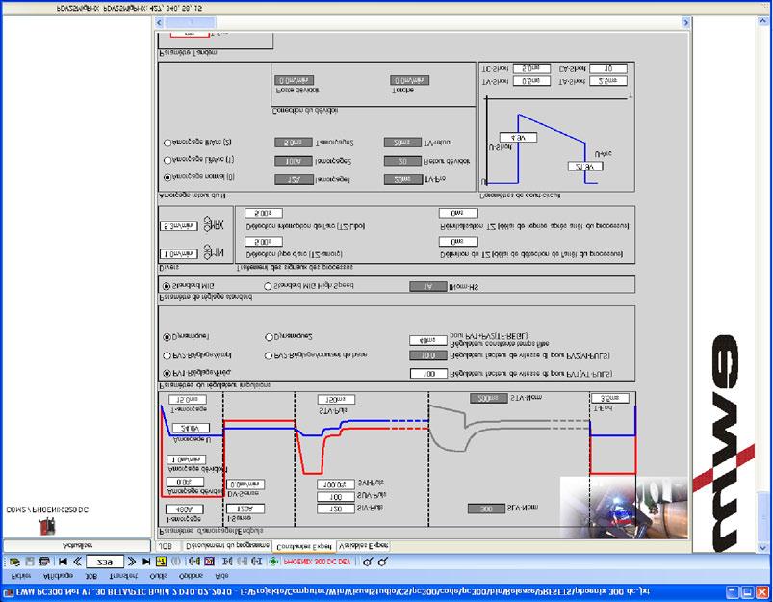Viewport: 773px width, 602px height.
Task: Open the Aide menu
Action: (221, 576)
